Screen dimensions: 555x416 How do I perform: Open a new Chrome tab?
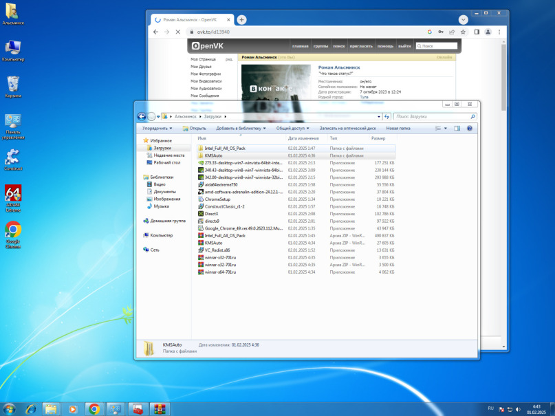[241, 19]
